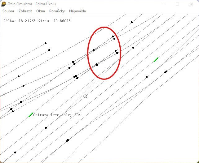Open the Soubor menu
The width and height of the screenshot is (199, 163).
(x=8, y=11)
